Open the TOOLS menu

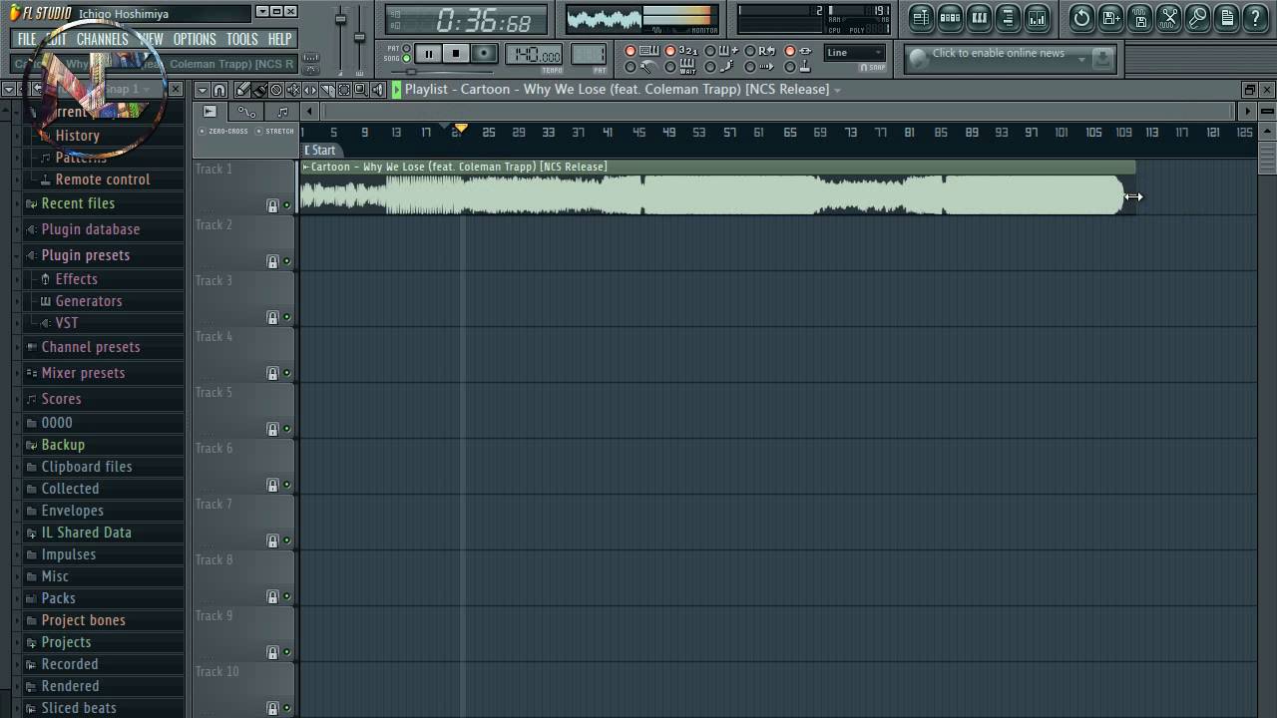pyautogui.click(x=241, y=39)
